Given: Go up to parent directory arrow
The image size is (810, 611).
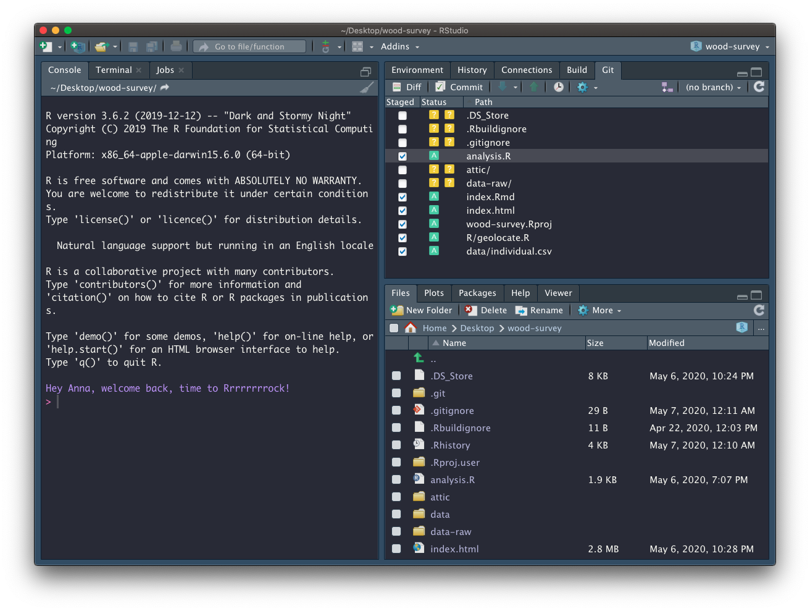Looking at the screenshot, I should (419, 358).
